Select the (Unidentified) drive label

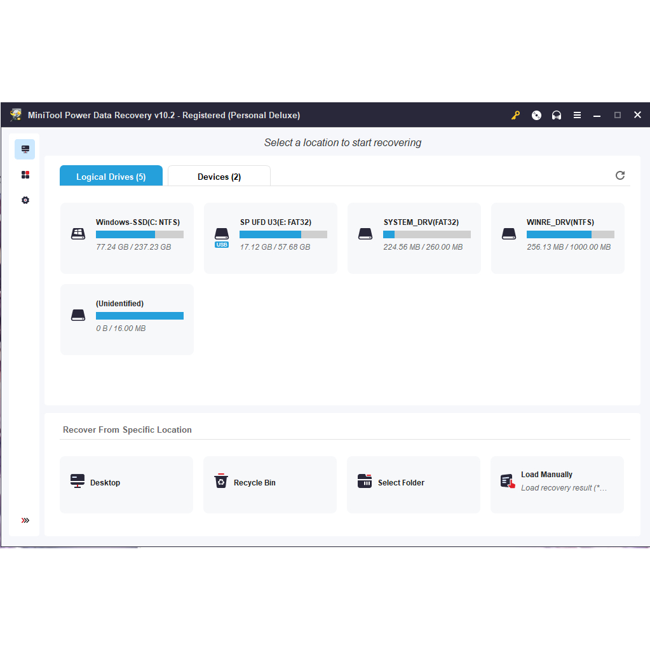[x=120, y=304]
